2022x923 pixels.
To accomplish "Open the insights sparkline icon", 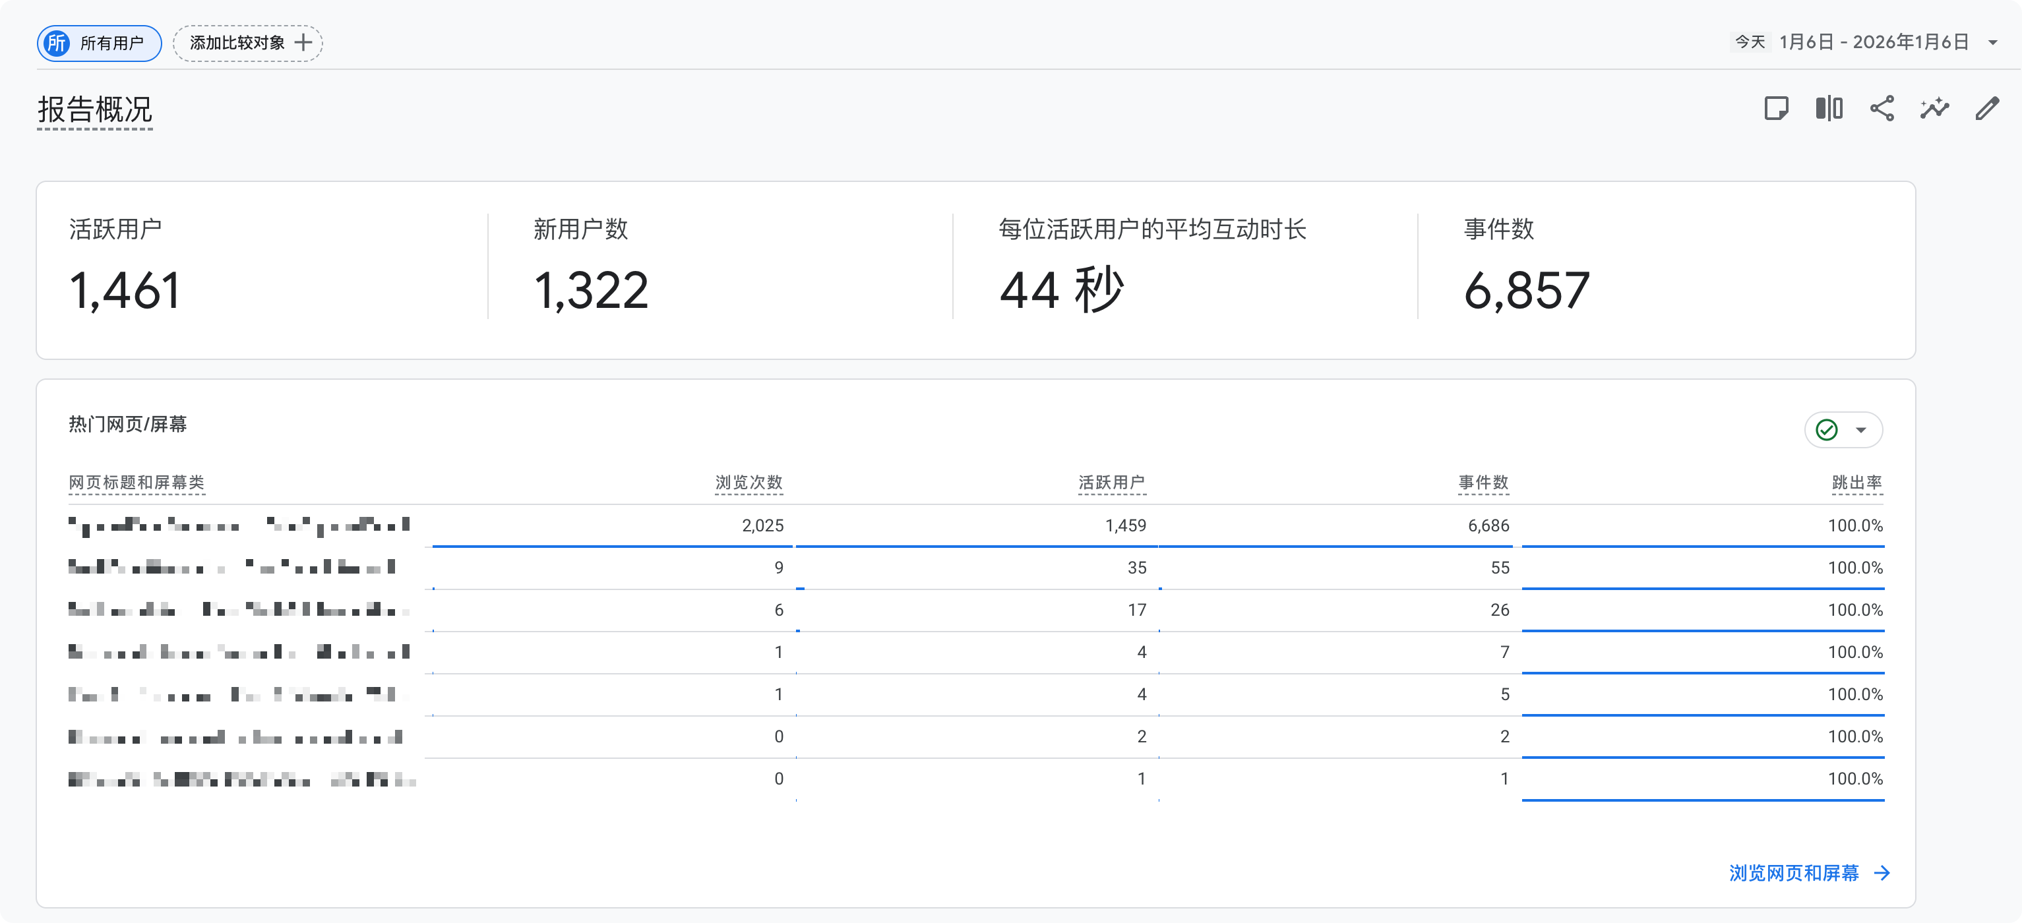I will 1934,108.
